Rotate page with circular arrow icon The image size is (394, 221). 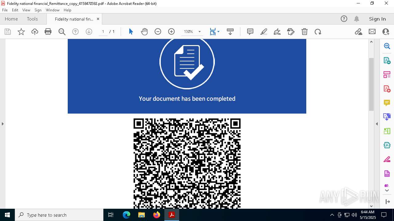click(318, 32)
